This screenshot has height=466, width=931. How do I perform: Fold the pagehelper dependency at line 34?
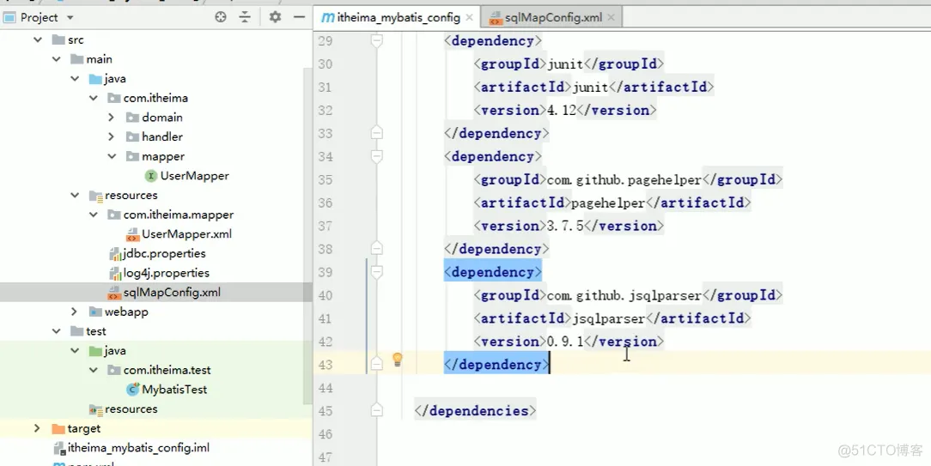[376, 156]
